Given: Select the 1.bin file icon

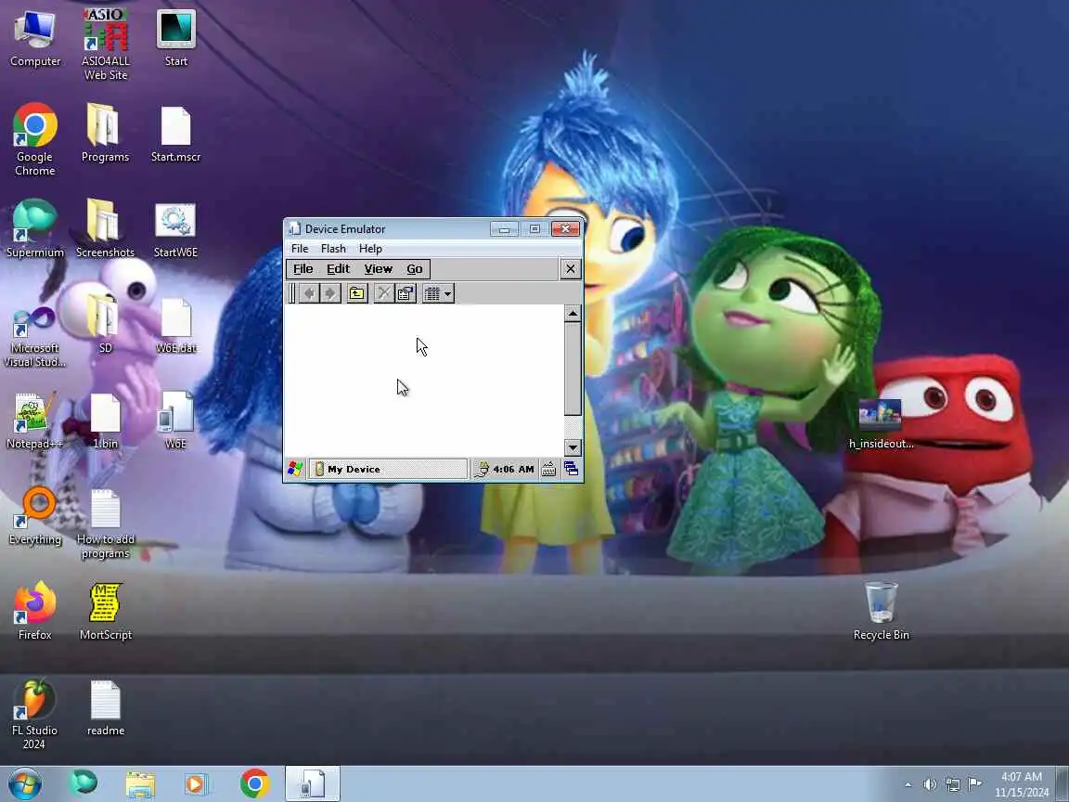Looking at the screenshot, I should (x=105, y=420).
